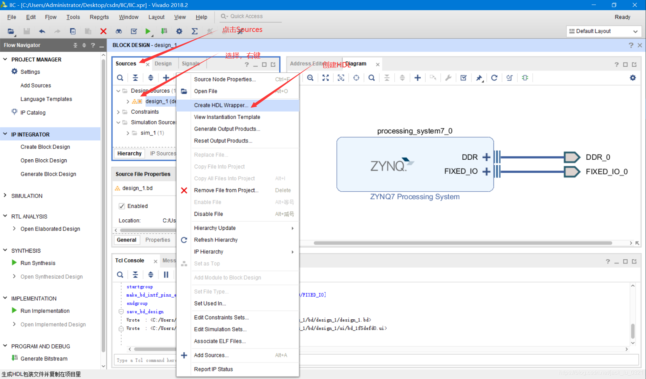Expand Open Elaborated Design
This screenshot has height=379, width=646.
(x=14, y=228)
